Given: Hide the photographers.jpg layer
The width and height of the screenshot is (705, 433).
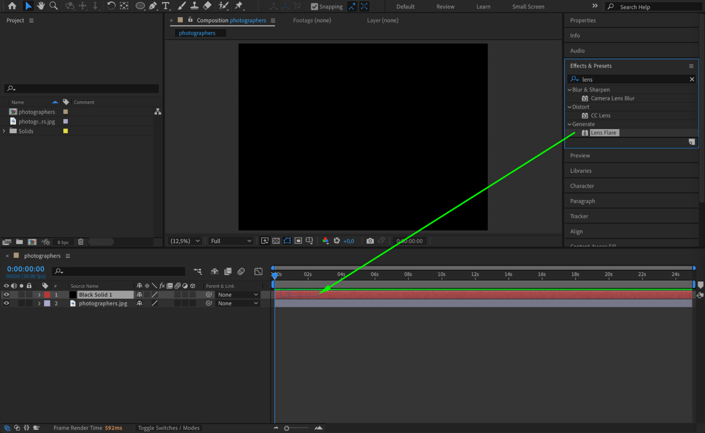Looking at the screenshot, I should click(x=6, y=303).
